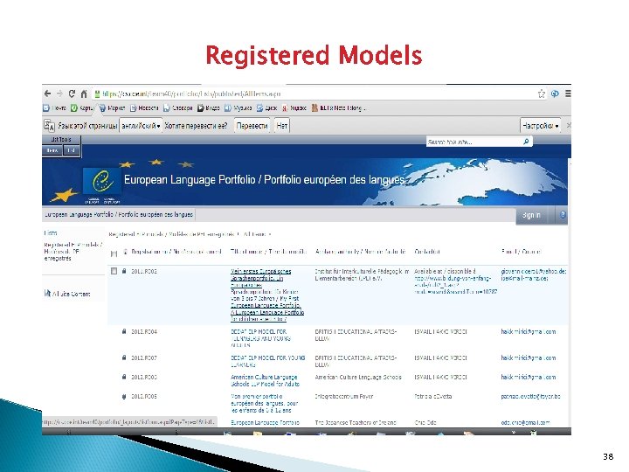Sort by the Contact column header
629x472 pixels.
tap(427, 251)
